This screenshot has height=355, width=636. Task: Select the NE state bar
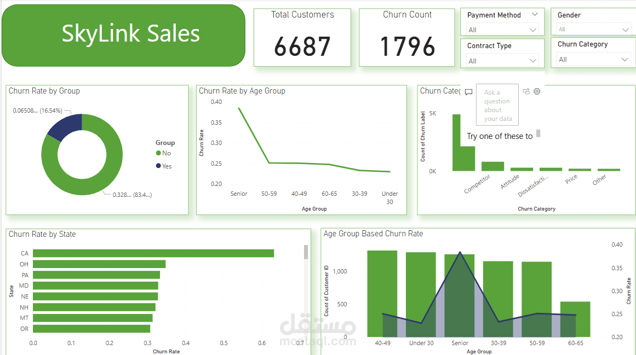(95, 296)
